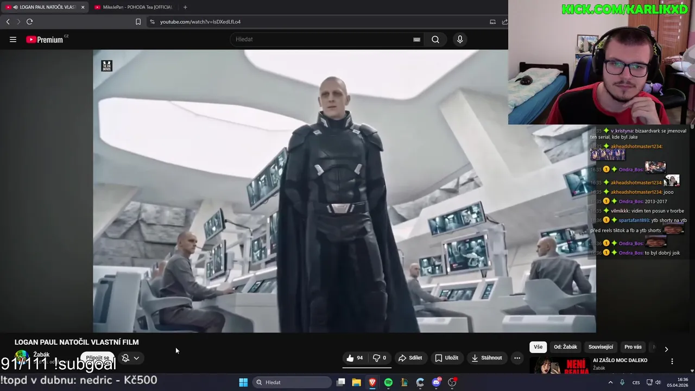Click the cast media icon in address bar
695x391 pixels.
click(492, 22)
